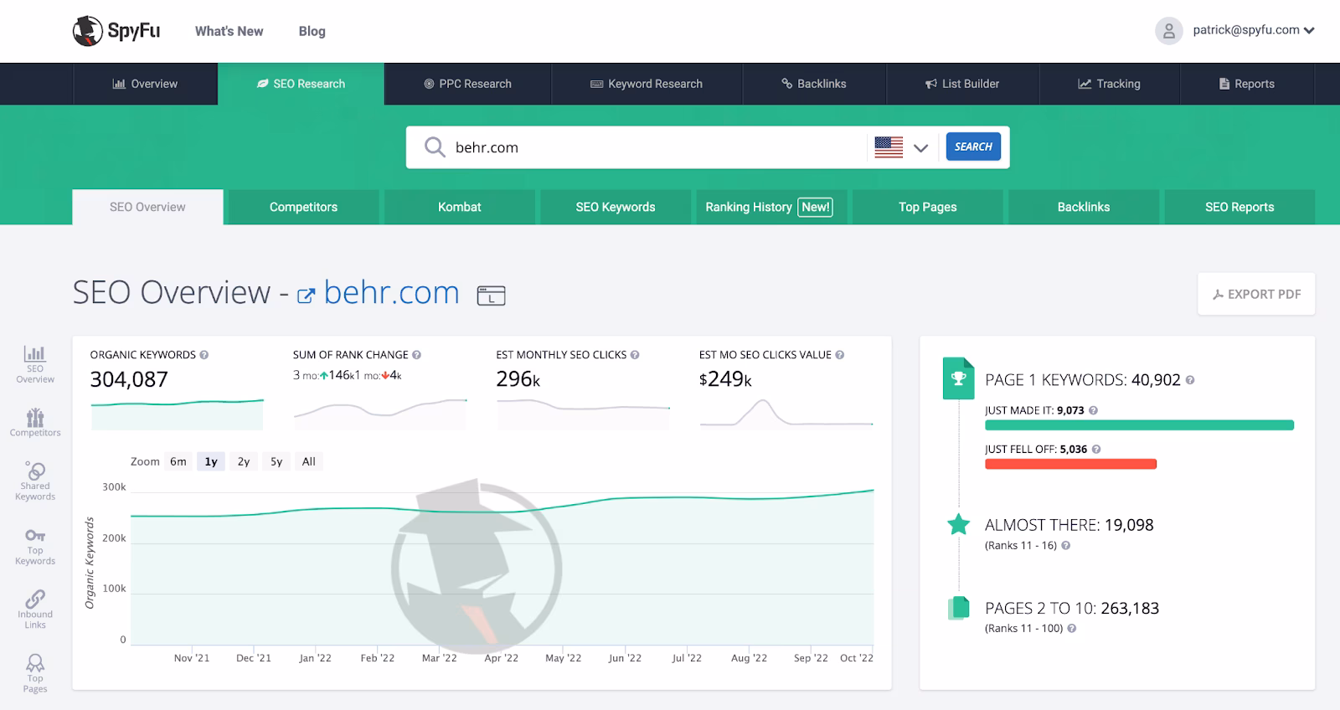Click the SpyFu logo
Image resolution: width=1340 pixels, height=710 pixels.
click(x=116, y=31)
